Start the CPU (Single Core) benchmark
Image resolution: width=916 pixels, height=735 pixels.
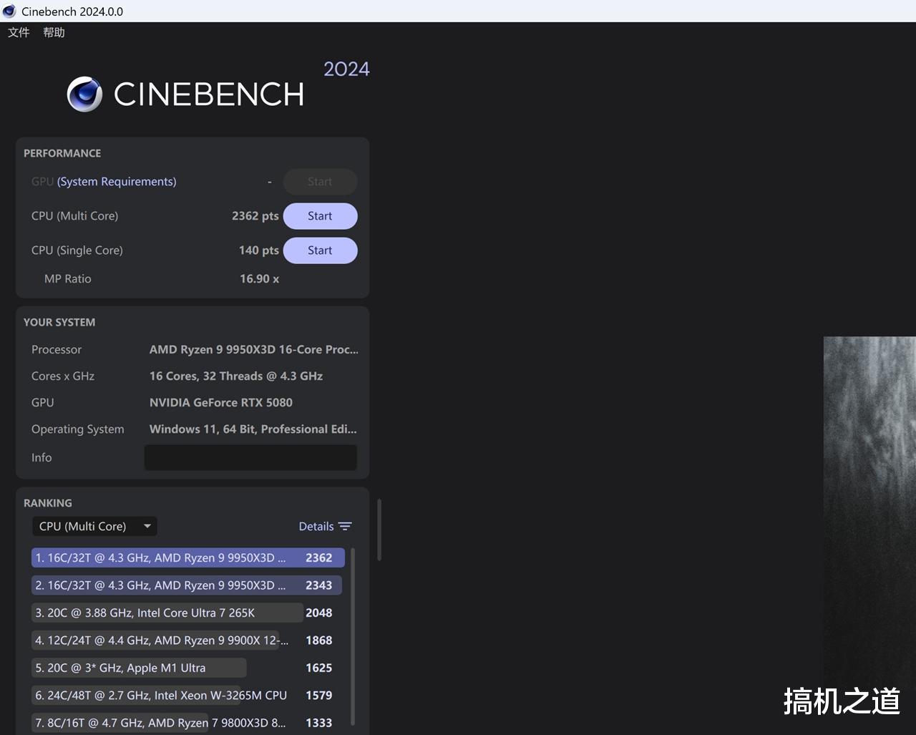320,250
